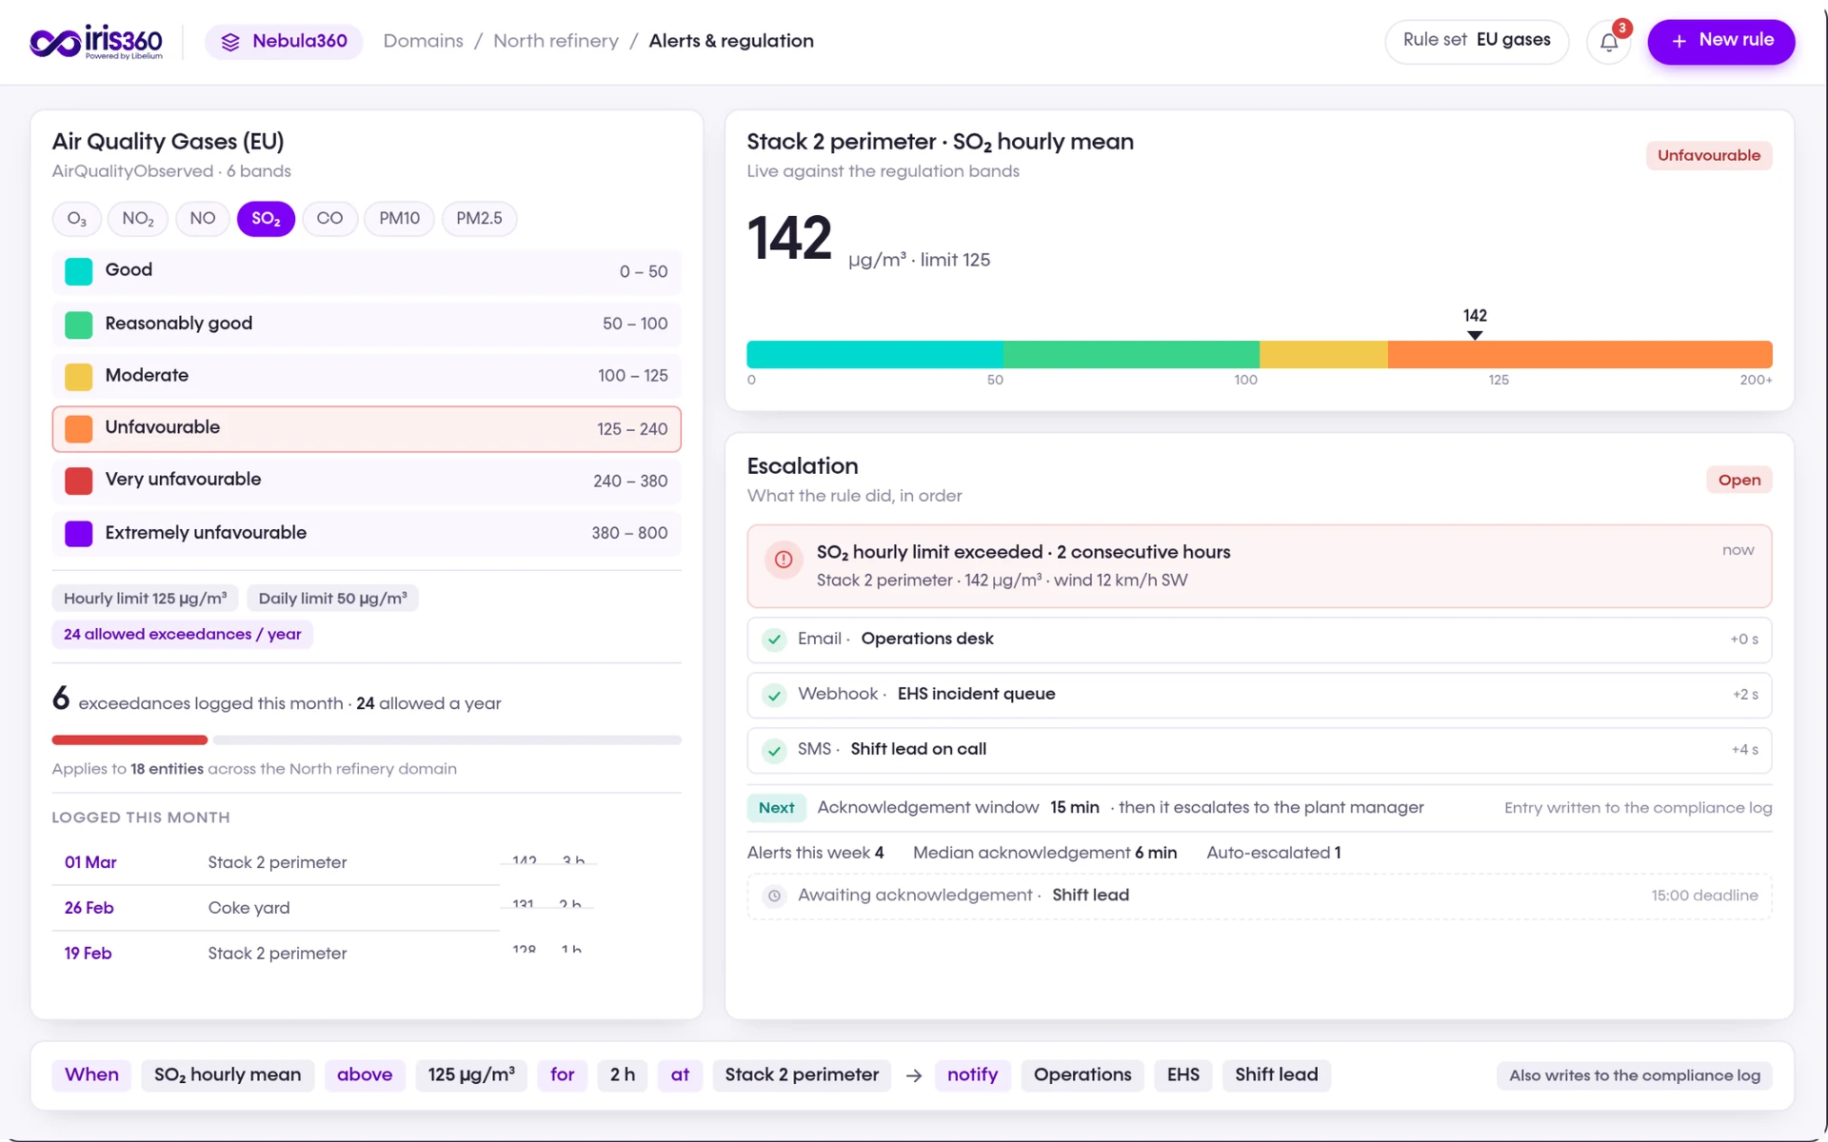
Task: Click the Good band cyan swatch
Action: pyautogui.click(x=78, y=271)
